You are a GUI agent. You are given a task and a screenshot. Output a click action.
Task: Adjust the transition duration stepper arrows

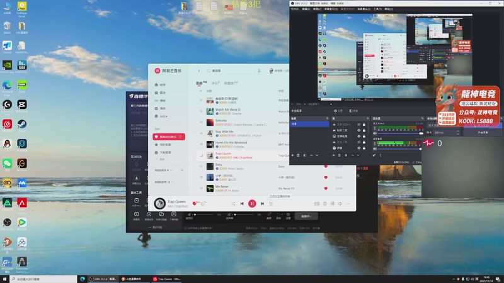pyautogui.click(x=458, y=133)
